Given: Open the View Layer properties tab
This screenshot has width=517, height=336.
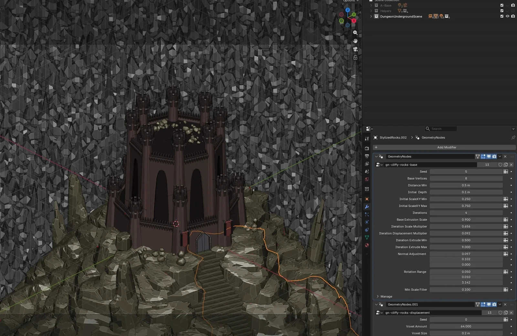Looking at the screenshot, I should click(x=367, y=164).
